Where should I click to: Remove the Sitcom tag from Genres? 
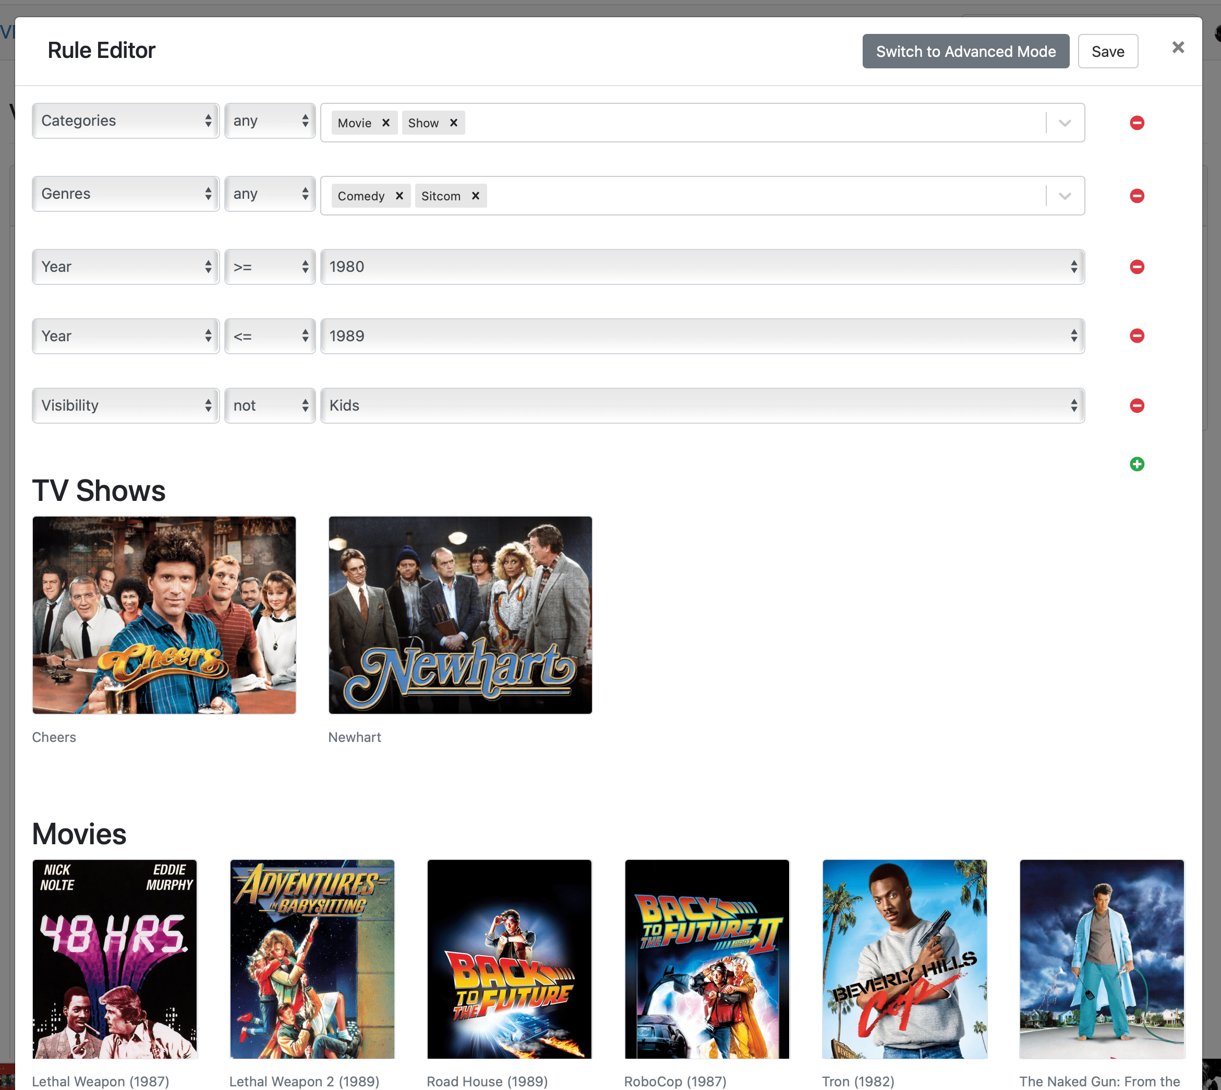[475, 196]
